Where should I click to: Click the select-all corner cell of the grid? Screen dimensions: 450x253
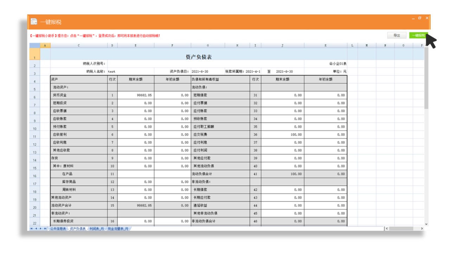[x=34, y=45]
